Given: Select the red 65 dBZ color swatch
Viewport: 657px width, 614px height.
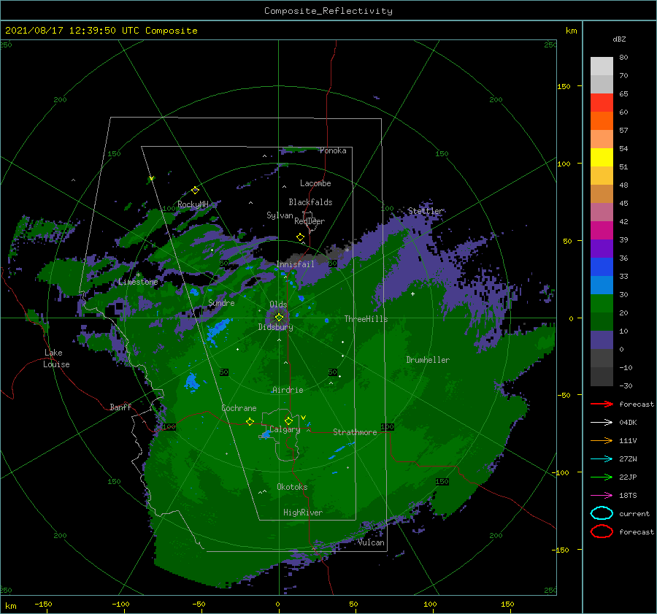Looking at the screenshot, I should [602, 103].
